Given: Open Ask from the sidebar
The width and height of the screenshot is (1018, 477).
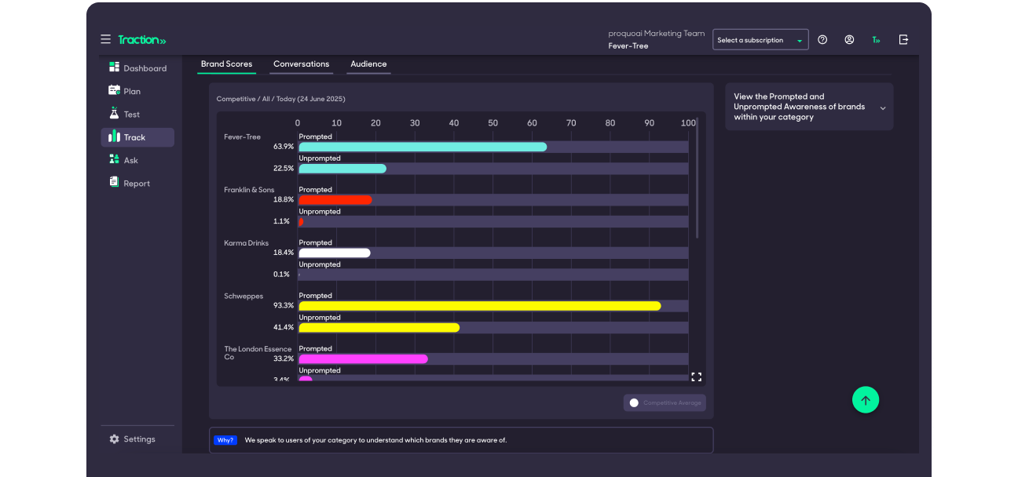Looking at the screenshot, I should coord(137,160).
